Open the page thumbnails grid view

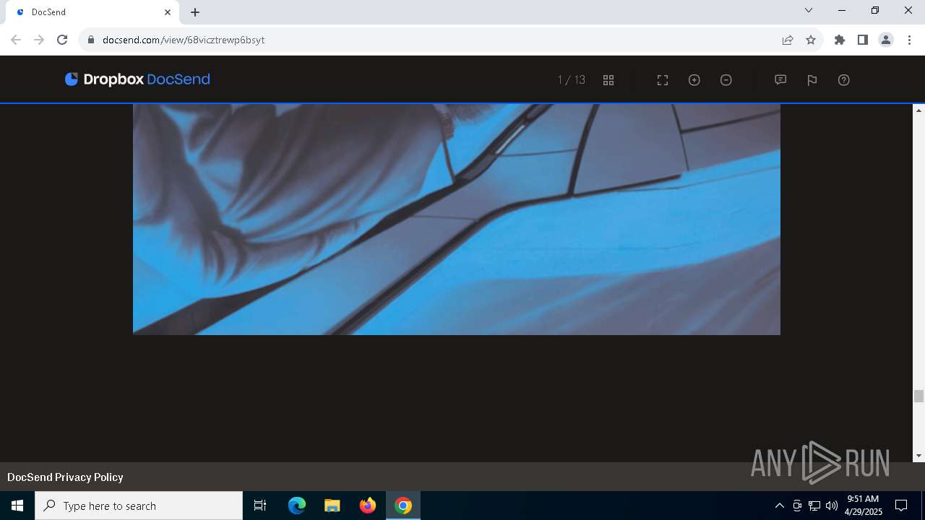point(608,80)
